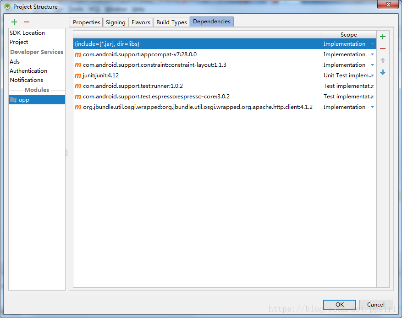Click Maven icon beside junit:junit:4.12

point(77,75)
